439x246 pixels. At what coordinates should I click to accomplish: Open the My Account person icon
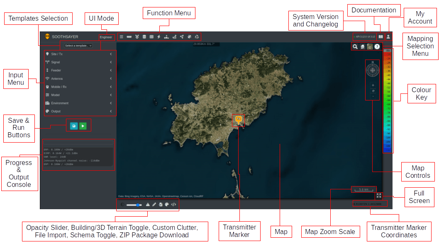(388, 37)
